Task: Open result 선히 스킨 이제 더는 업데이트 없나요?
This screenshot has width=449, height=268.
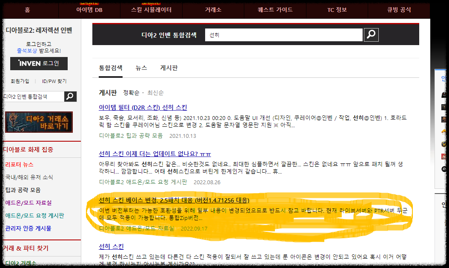Action: 154,154
